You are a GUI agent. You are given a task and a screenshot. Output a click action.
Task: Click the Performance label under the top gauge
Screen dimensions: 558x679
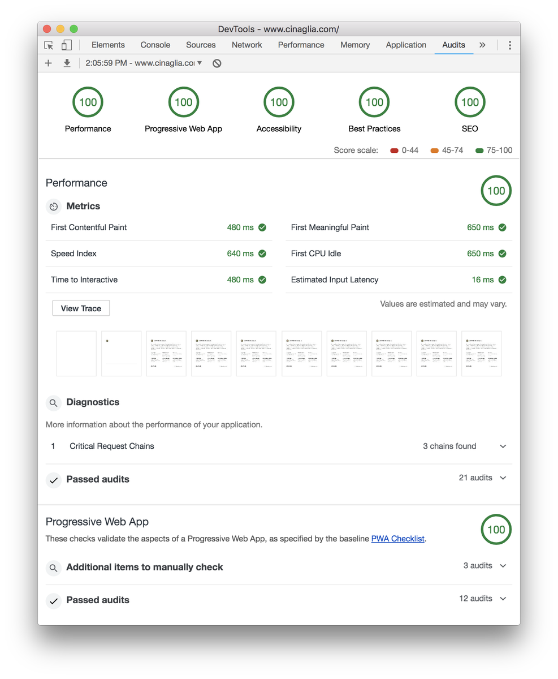coord(88,129)
